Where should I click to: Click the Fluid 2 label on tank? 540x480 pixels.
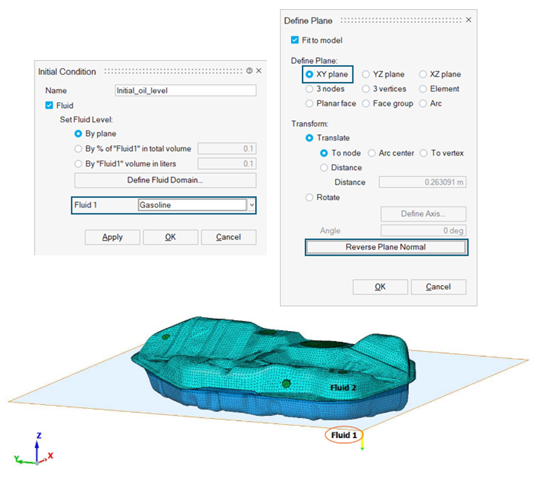tap(343, 388)
